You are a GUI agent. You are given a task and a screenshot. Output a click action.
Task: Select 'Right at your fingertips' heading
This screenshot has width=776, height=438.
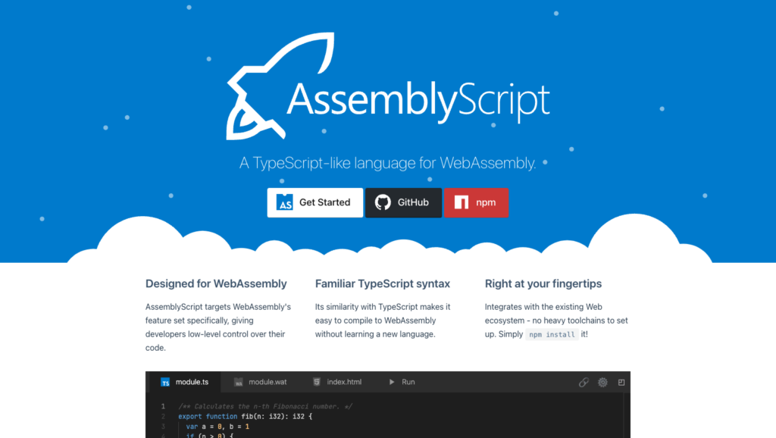coord(543,284)
